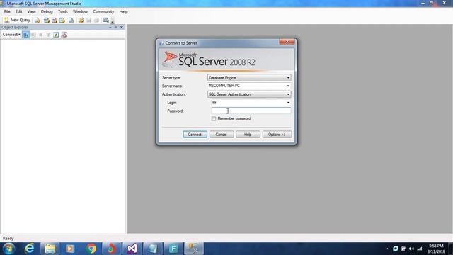
Task: Click the Cancel button
Action: pyautogui.click(x=221, y=135)
